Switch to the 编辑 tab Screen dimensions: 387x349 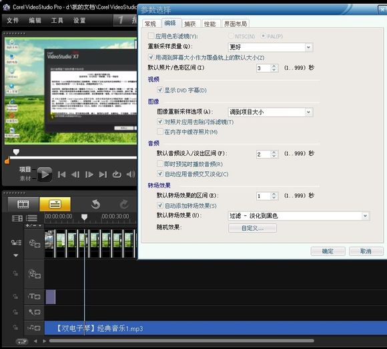pyautogui.click(x=170, y=23)
